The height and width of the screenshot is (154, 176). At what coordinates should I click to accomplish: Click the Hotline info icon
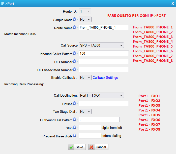pyautogui.click(x=75, y=103)
